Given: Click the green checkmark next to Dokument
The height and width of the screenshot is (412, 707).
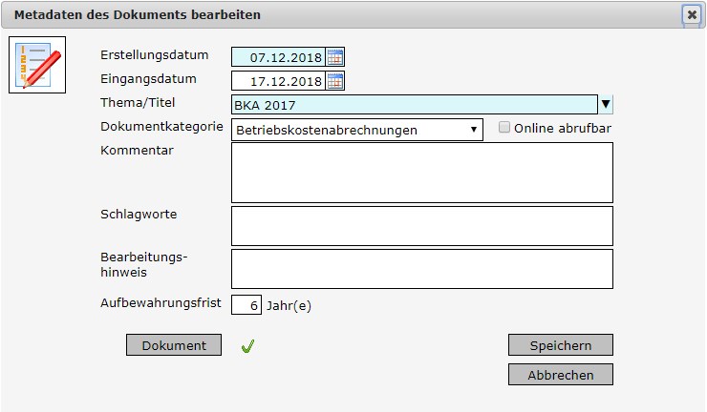Looking at the screenshot, I should point(247,346).
